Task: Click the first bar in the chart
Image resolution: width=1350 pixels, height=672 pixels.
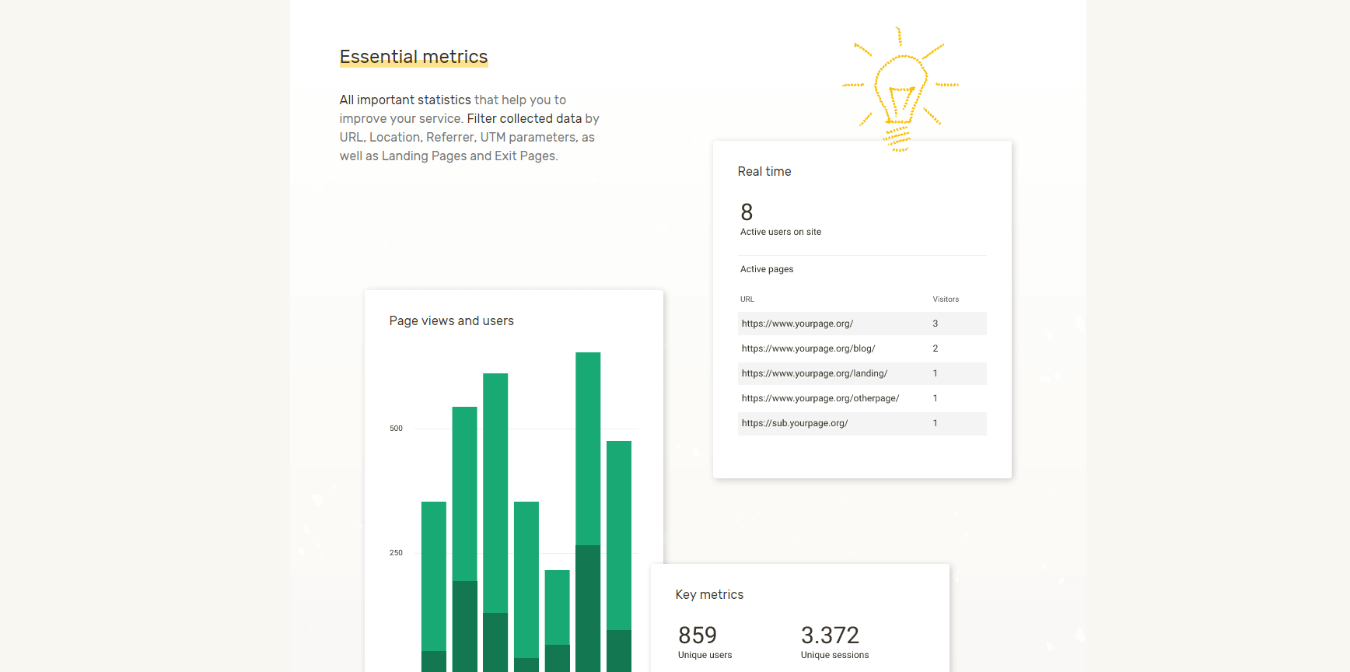Action: 434,586
